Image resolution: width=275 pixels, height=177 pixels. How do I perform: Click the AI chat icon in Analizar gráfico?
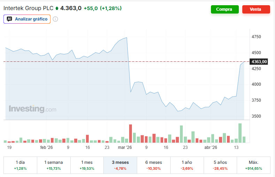click(9, 19)
